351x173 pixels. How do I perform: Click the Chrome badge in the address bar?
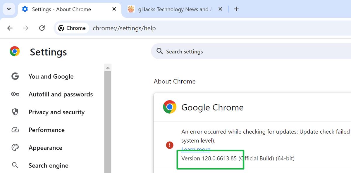[72, 28]
